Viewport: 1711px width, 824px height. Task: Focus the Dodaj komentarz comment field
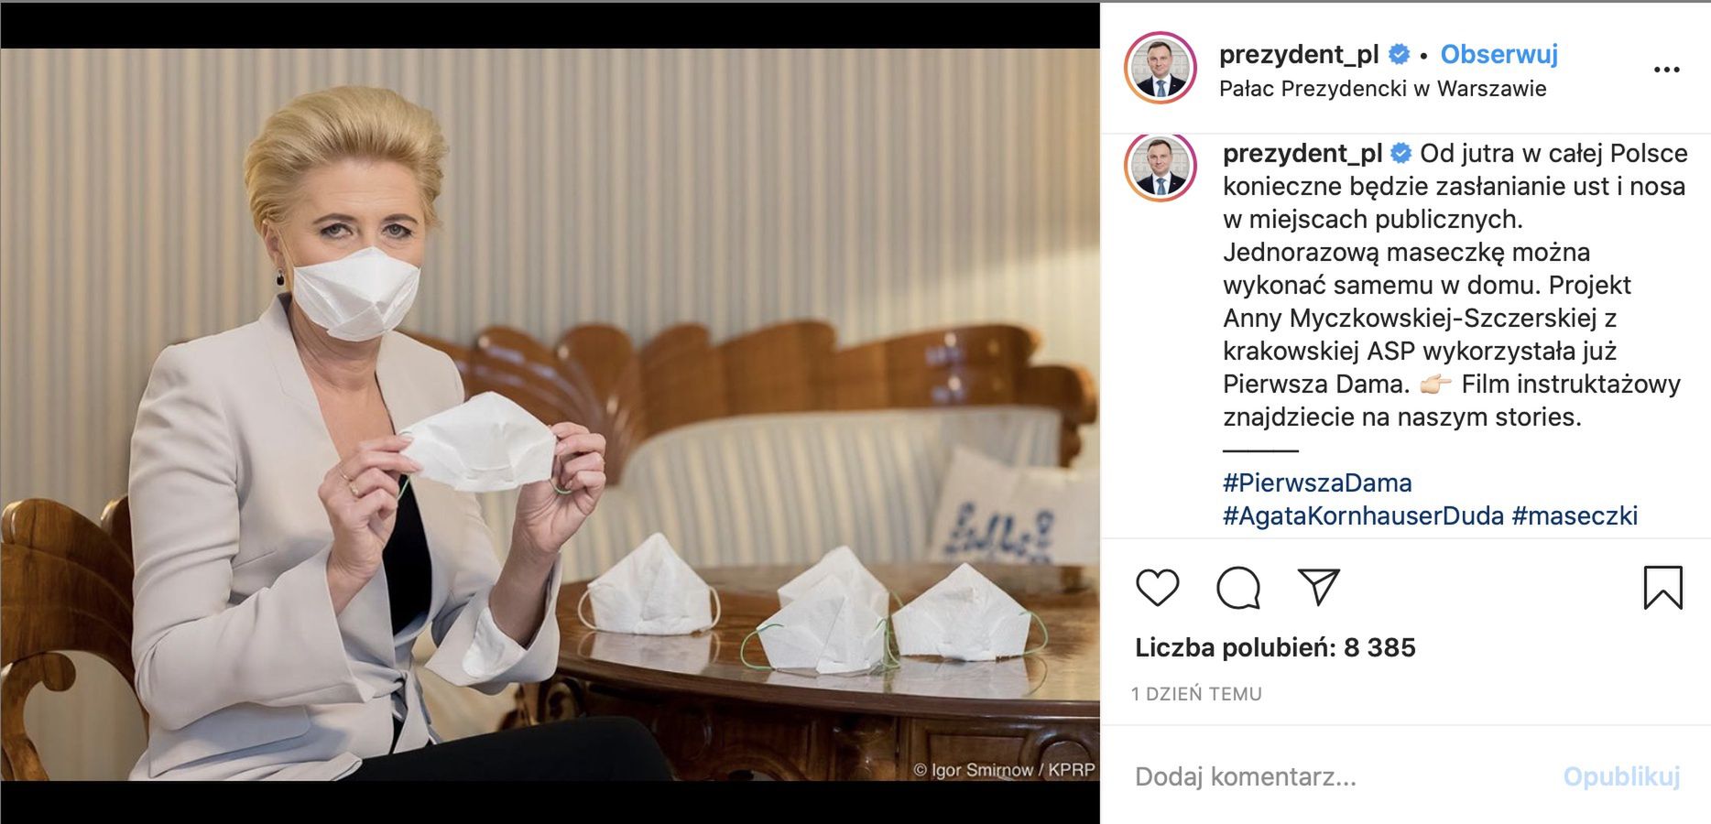[x=1337, y=776]
